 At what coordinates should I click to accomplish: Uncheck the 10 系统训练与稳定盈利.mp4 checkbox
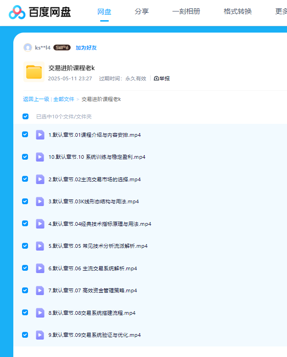pos(25,156)
